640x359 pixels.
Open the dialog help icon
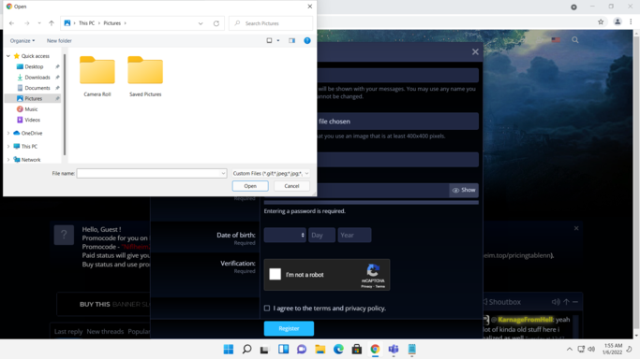(x=307, y=40)
